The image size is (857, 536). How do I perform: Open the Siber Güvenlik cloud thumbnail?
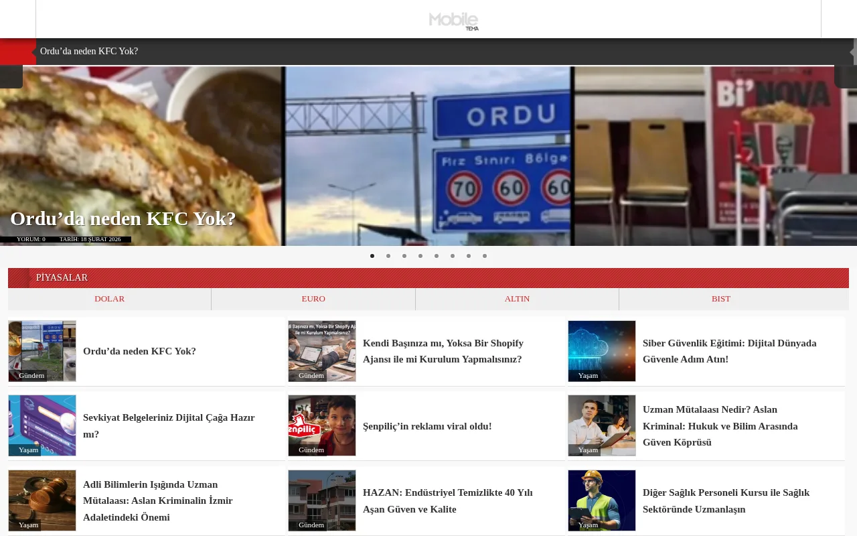coord(602,350)
